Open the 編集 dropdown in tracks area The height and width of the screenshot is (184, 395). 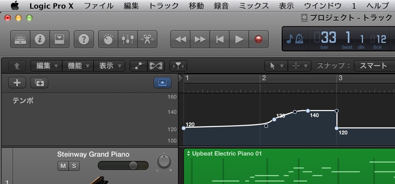(x=46, y=66)
